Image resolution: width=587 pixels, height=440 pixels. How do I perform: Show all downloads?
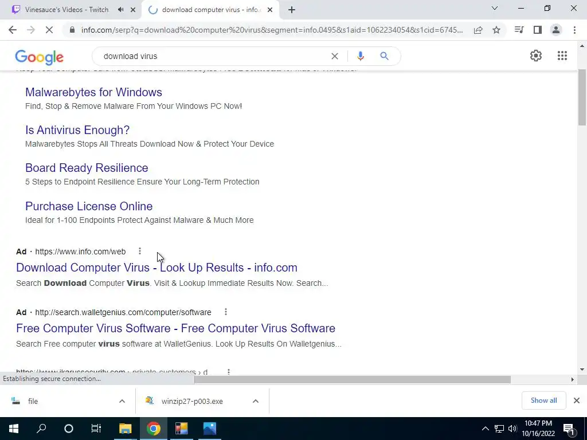tap(543, 400)
